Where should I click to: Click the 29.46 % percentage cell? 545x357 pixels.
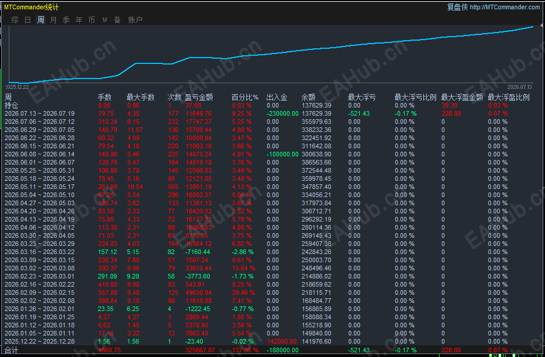(x=243, y=293)
